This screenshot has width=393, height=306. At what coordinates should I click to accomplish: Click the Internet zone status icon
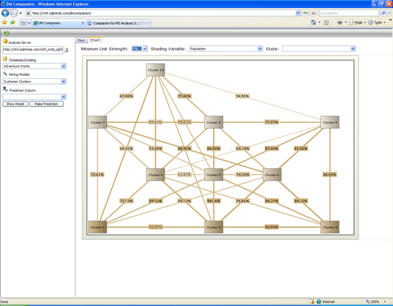point(319,302)
